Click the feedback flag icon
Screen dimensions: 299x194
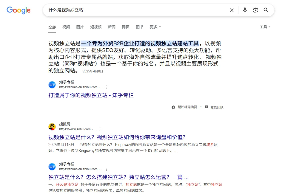206,107
